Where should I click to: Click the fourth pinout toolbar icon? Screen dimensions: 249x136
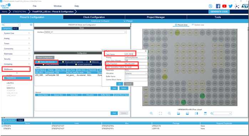[178, 113]
